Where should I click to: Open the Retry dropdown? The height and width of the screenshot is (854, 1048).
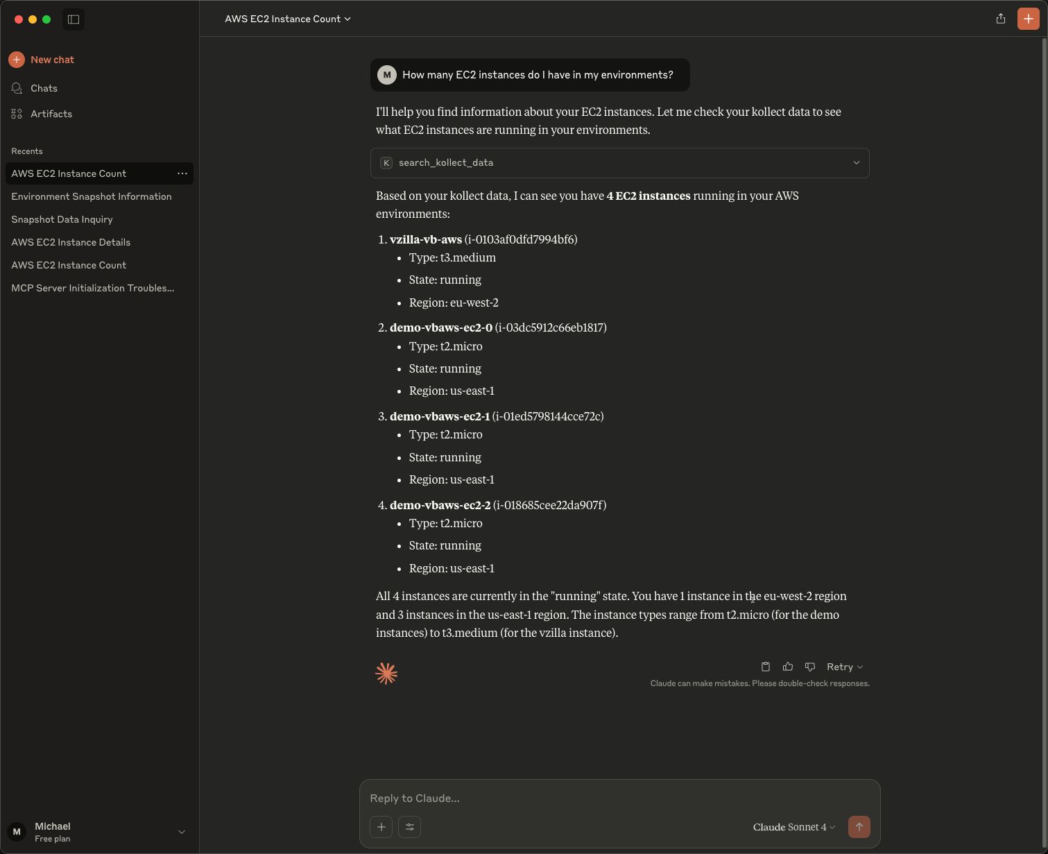point(845,667)
